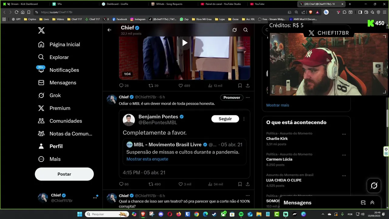Go to Página Inicial
Viewport: 389px width, 219px height.
click(59, 44)
